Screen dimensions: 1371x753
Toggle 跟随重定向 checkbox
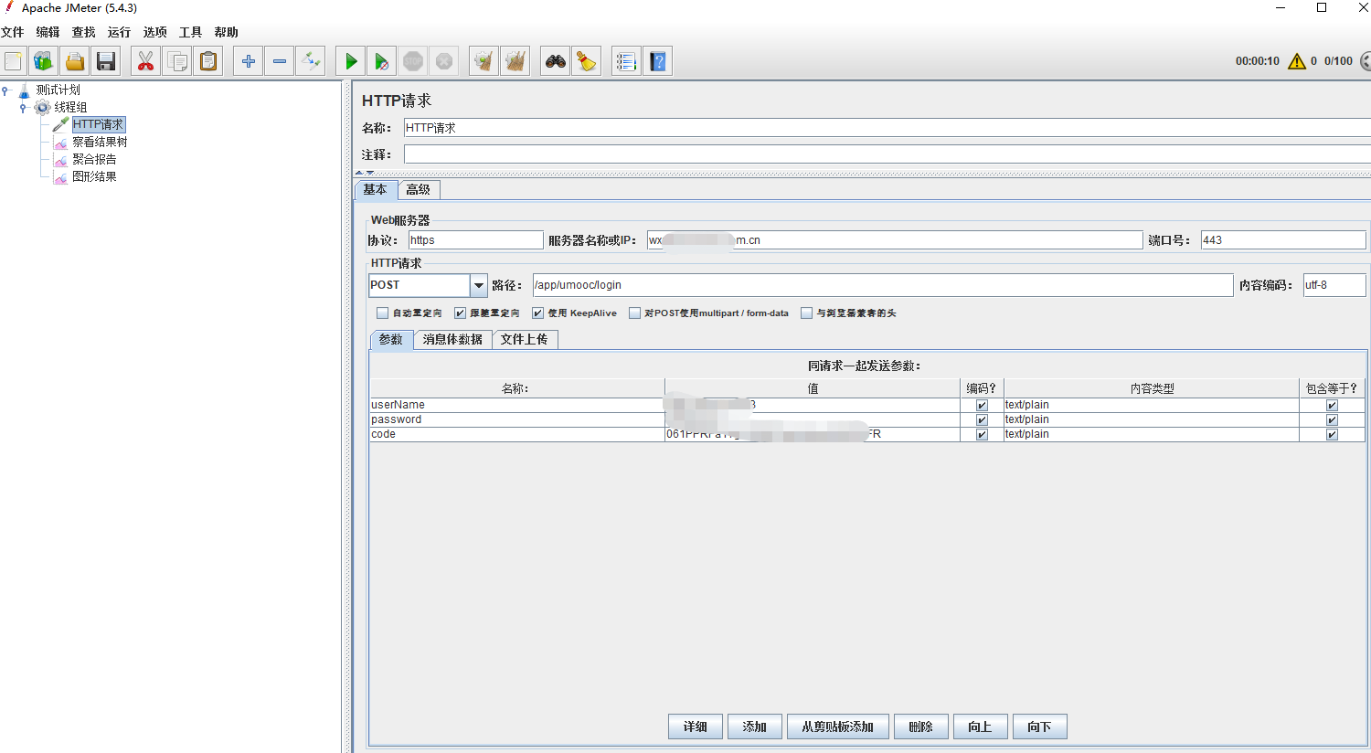click(x=461, y=313)
